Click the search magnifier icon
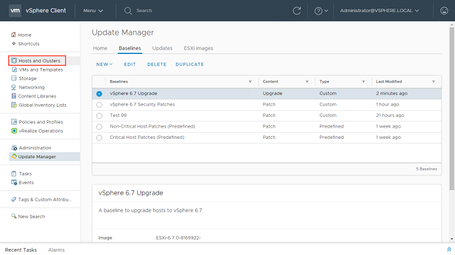The width and height of the screenshot is (455, 255). click(x=128, y=11)
